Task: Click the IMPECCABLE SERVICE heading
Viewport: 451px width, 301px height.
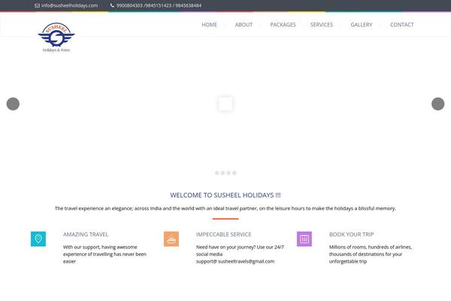Action: 224,235
